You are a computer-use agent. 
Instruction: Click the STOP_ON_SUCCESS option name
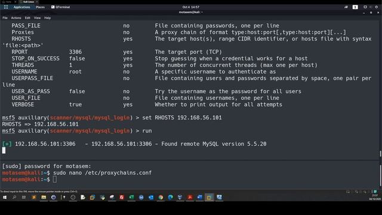point(36,59)
